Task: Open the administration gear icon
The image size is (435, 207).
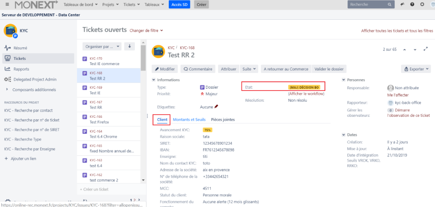Action: (422, 4)
